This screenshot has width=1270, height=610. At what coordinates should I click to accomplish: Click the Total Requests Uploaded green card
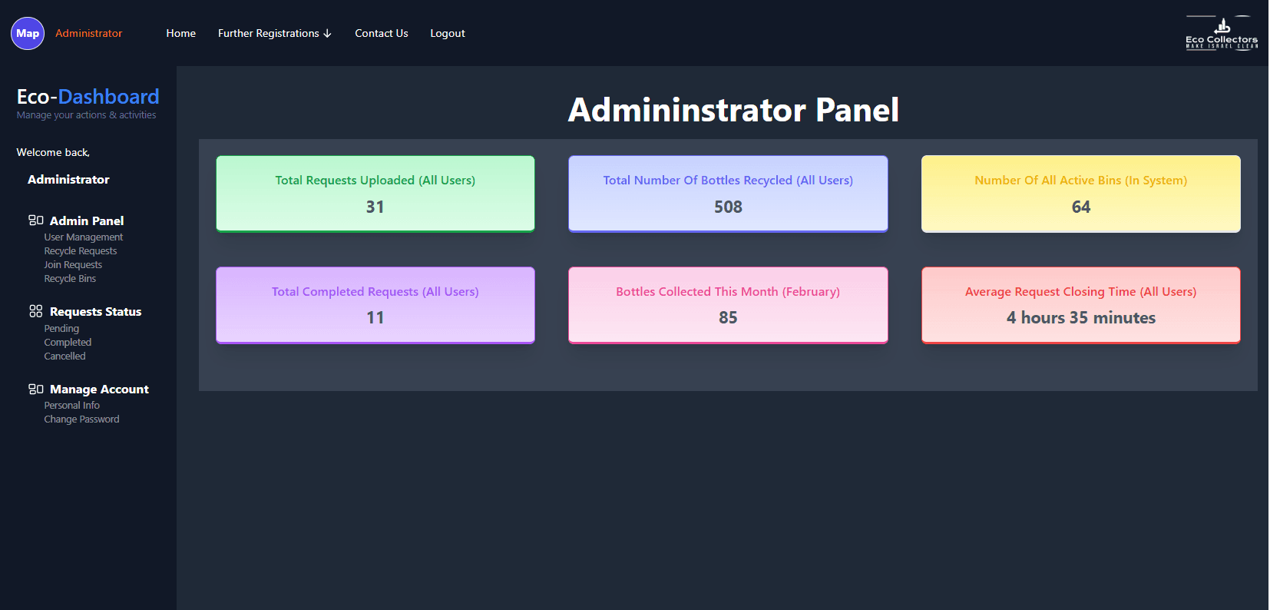click(x=375, y=194)
